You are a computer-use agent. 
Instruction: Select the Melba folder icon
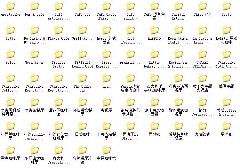click(x=11, y=54)
